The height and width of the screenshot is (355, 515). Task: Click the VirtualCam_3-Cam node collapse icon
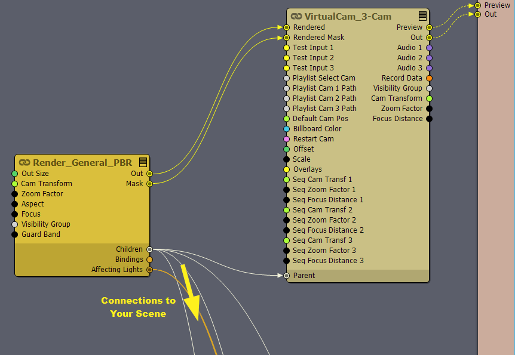click(422, 16)
